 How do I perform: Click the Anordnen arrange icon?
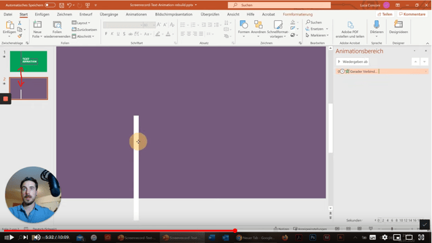(258, 25)
